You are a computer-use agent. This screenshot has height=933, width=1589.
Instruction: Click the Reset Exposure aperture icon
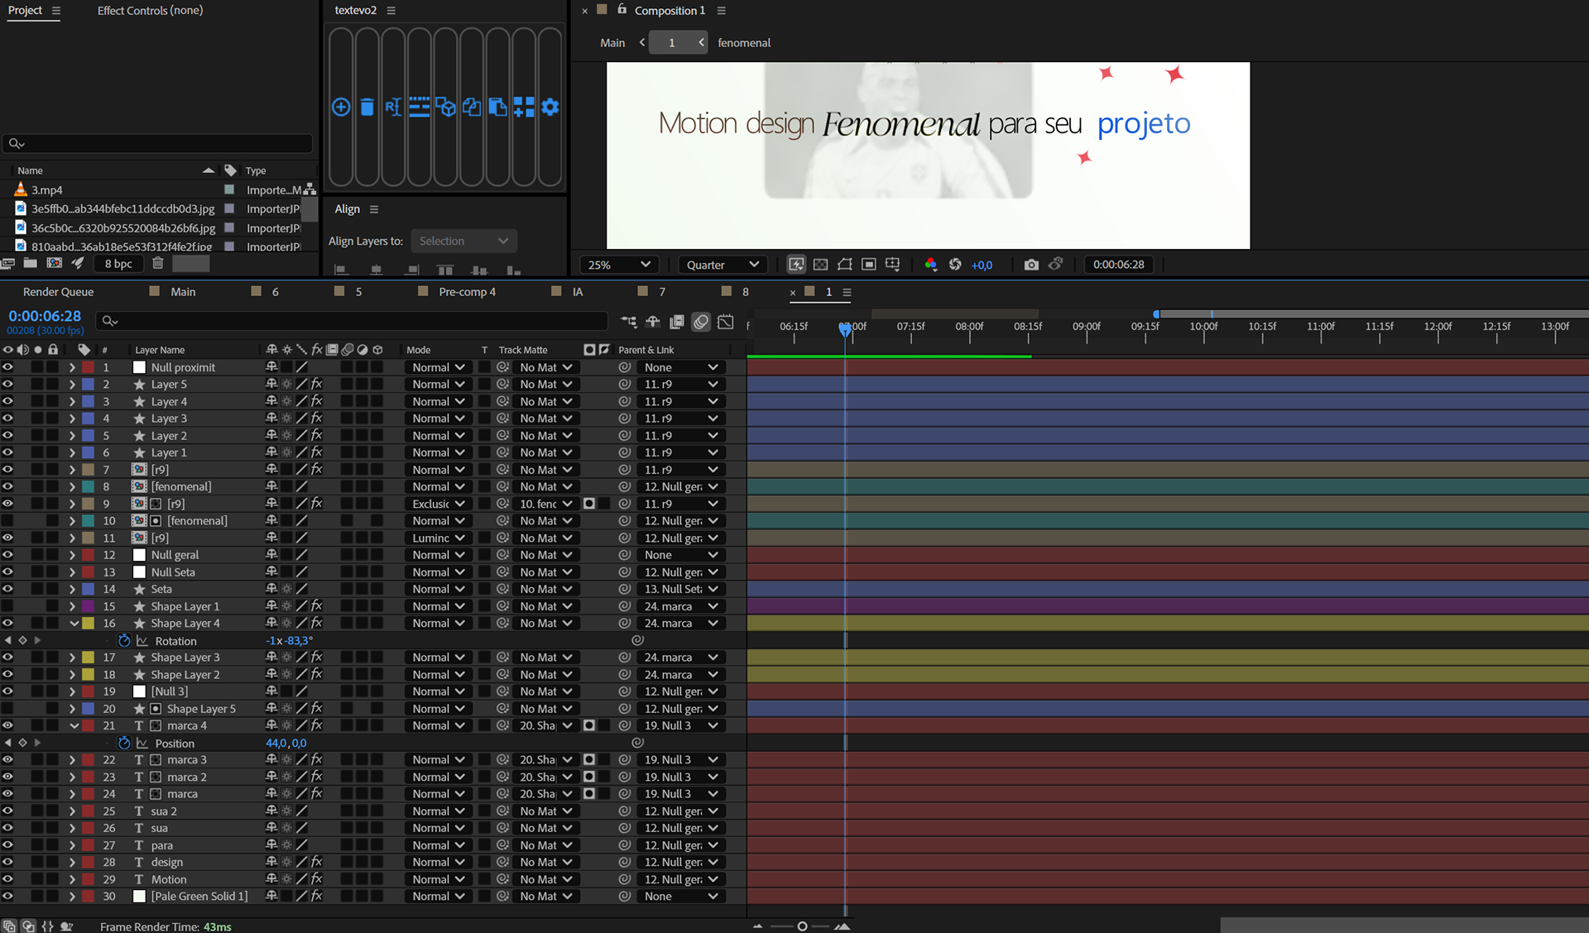pyautogui.click(x=955, y=265)
